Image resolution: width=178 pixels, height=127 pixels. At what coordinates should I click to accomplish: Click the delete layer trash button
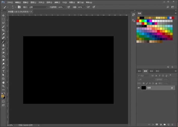click(x=172, y=124)
